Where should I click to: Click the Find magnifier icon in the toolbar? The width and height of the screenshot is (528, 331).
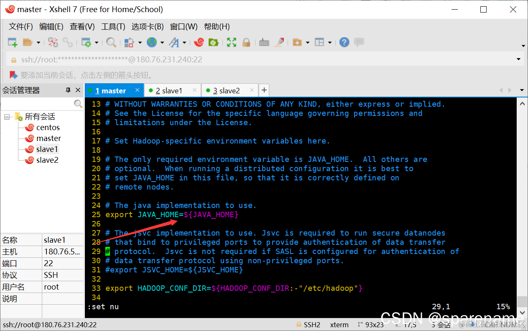[111, 42]
